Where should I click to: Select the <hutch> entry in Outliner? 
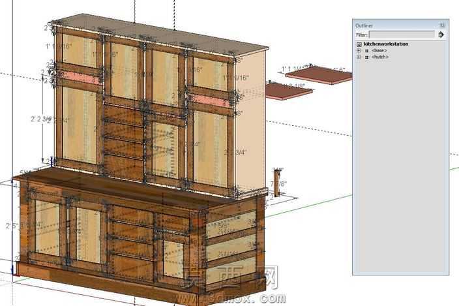click(380, 57)
